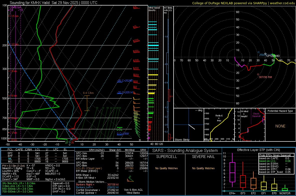Click the 'Effective Layer STP (with CIN)' title
296x196 pixels.
pyautogui.click(x=258, y=150)
